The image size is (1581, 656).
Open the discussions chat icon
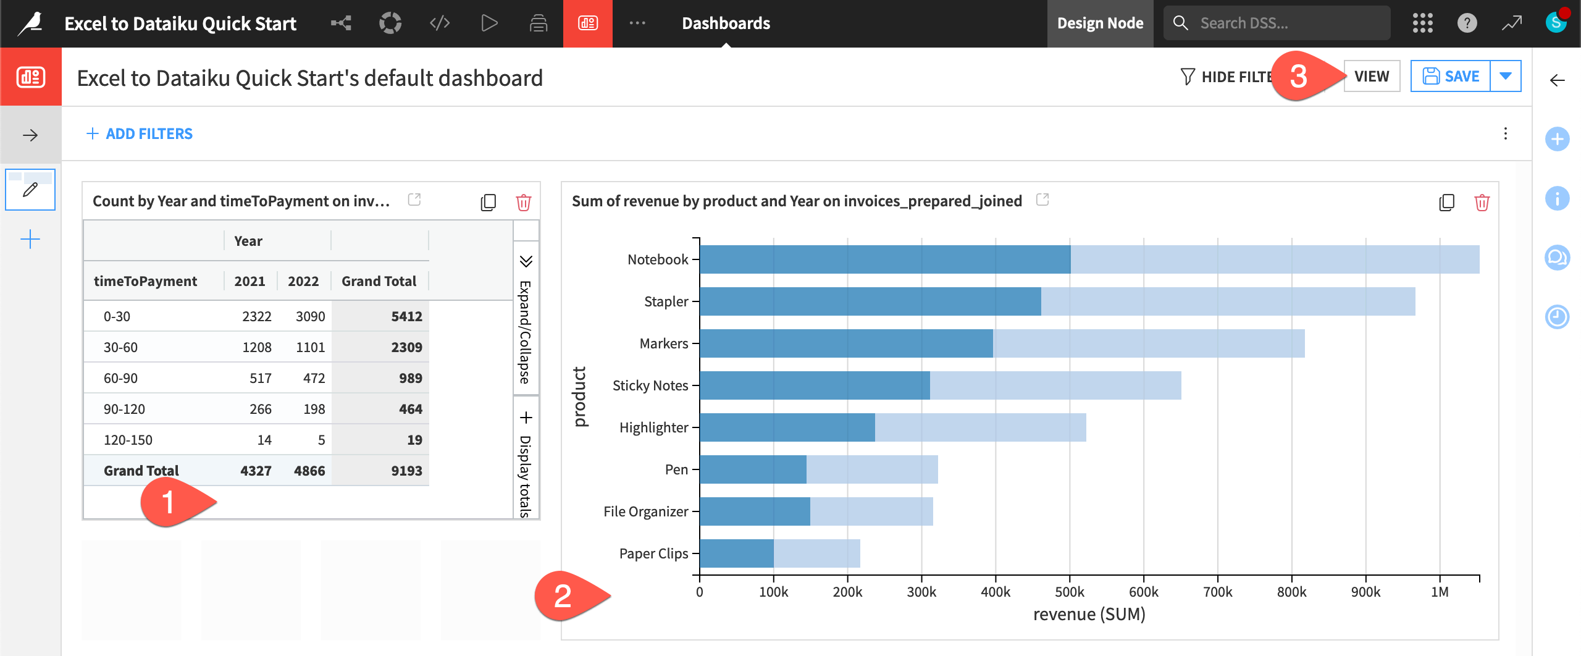click(x=1557, y=258)
